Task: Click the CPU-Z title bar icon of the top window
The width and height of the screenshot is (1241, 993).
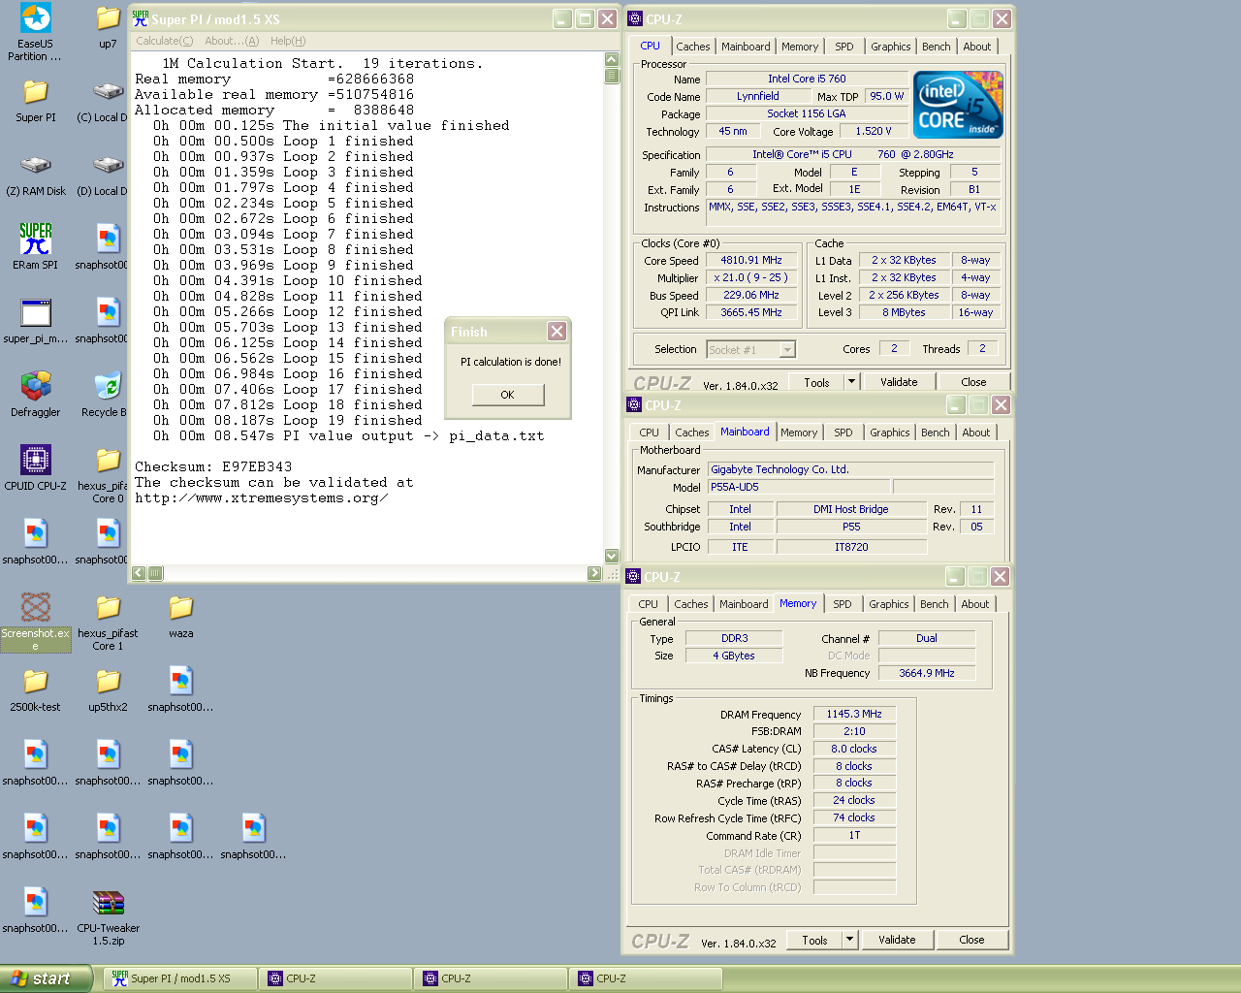Action: (635, 18)
